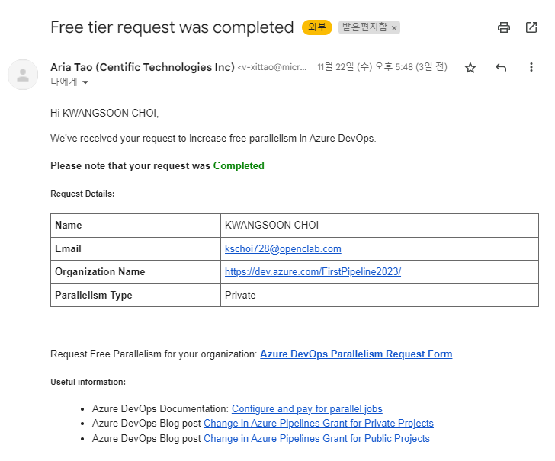Click the Useful information: heading
This screenshot has width=555, height=461.
(88, 382)
